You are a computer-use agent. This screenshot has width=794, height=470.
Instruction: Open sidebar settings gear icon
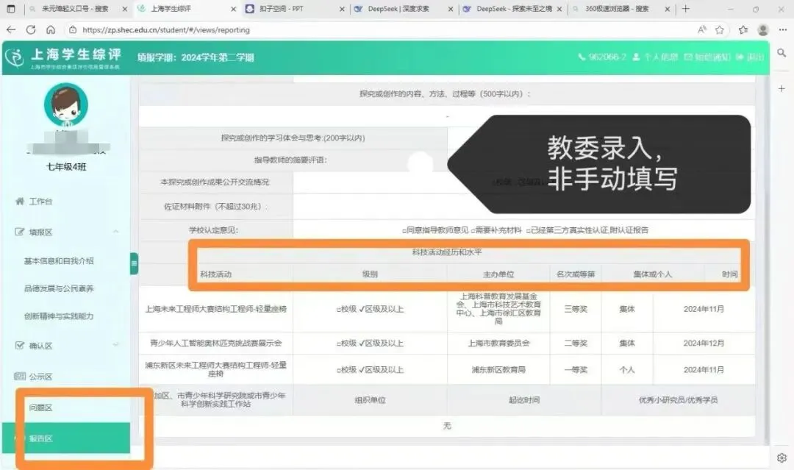coord(782,457)
